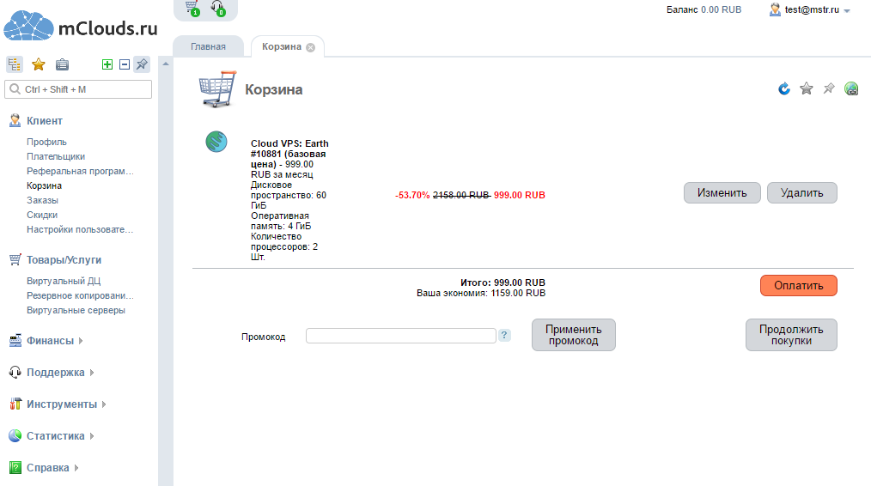The image size is (871, 486).
Task: Close the Корзина tab
Action: click(x=310, y=47)
